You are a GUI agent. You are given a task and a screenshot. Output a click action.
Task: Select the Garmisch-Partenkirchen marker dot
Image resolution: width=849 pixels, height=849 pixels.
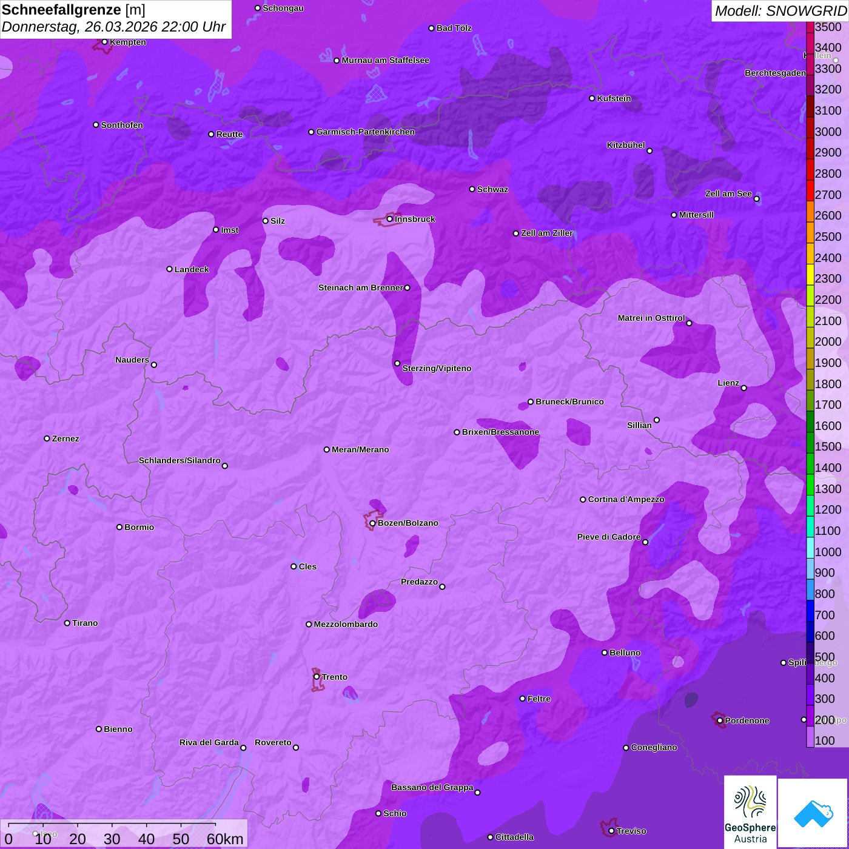311,132
